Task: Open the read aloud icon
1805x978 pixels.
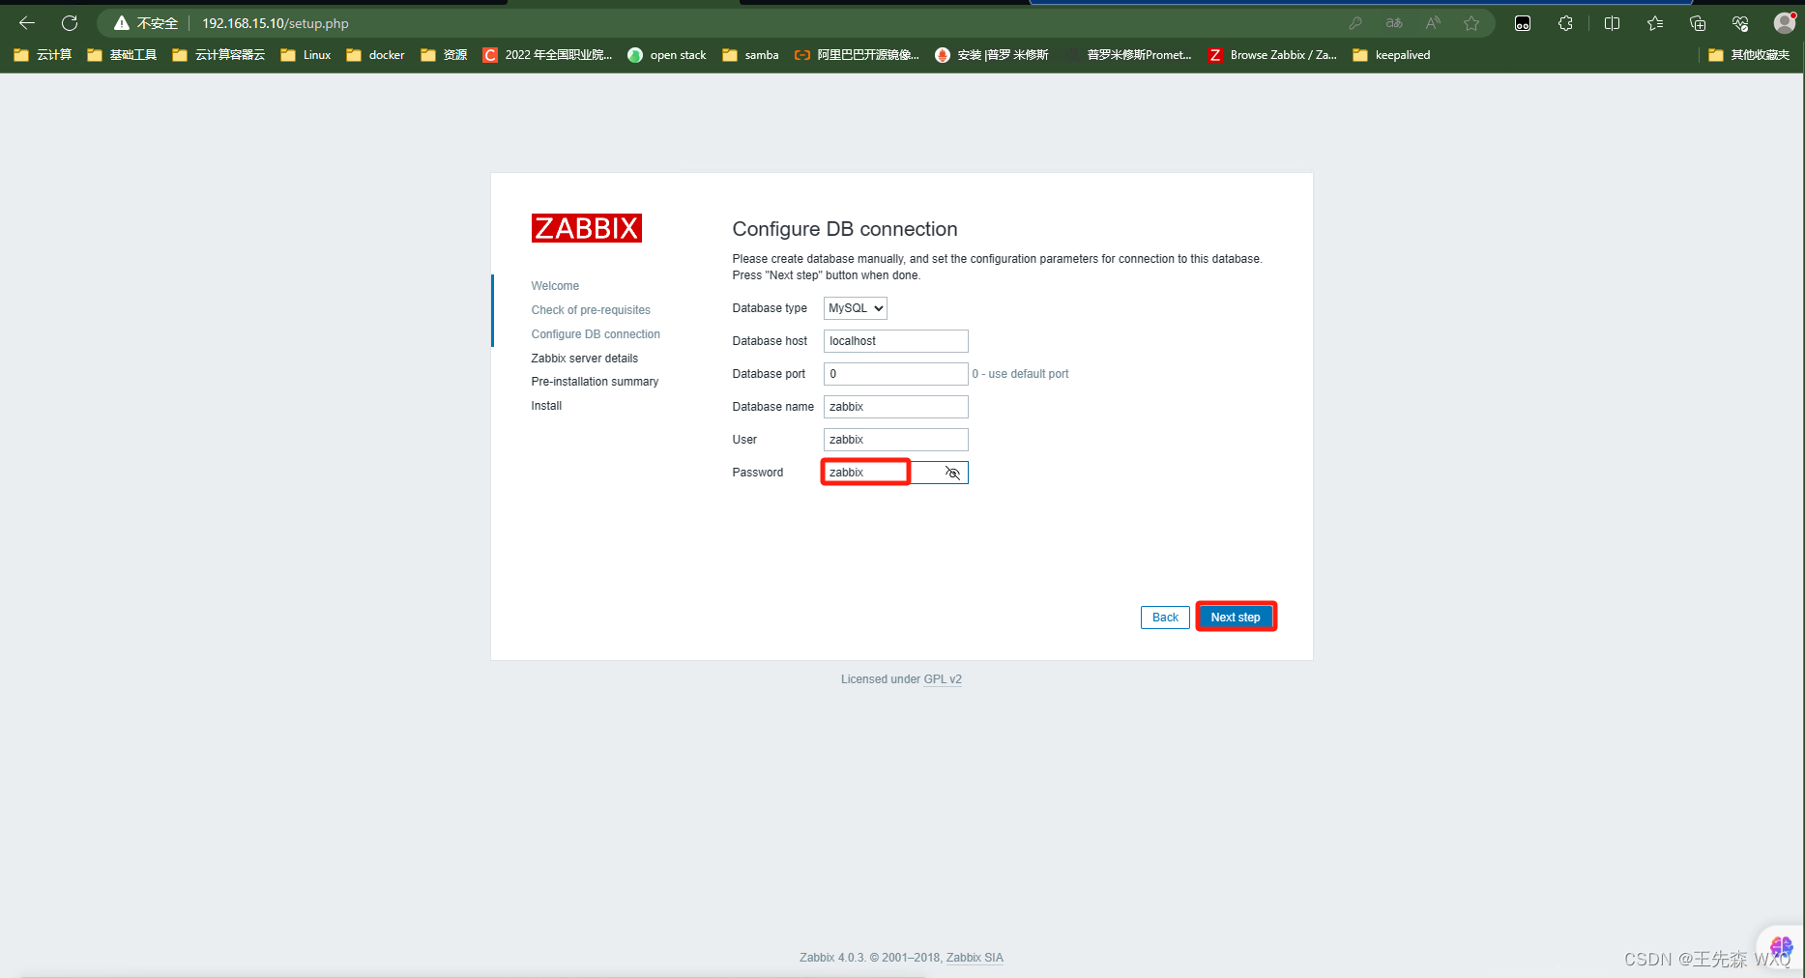Action: (x=1433, y=23)
